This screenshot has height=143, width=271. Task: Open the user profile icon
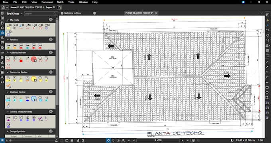tap(244, 2)
